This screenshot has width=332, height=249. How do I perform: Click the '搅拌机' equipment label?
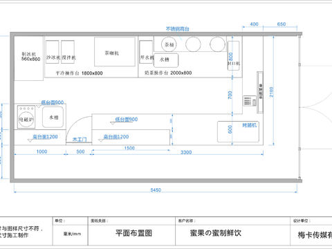coord(68,57)
